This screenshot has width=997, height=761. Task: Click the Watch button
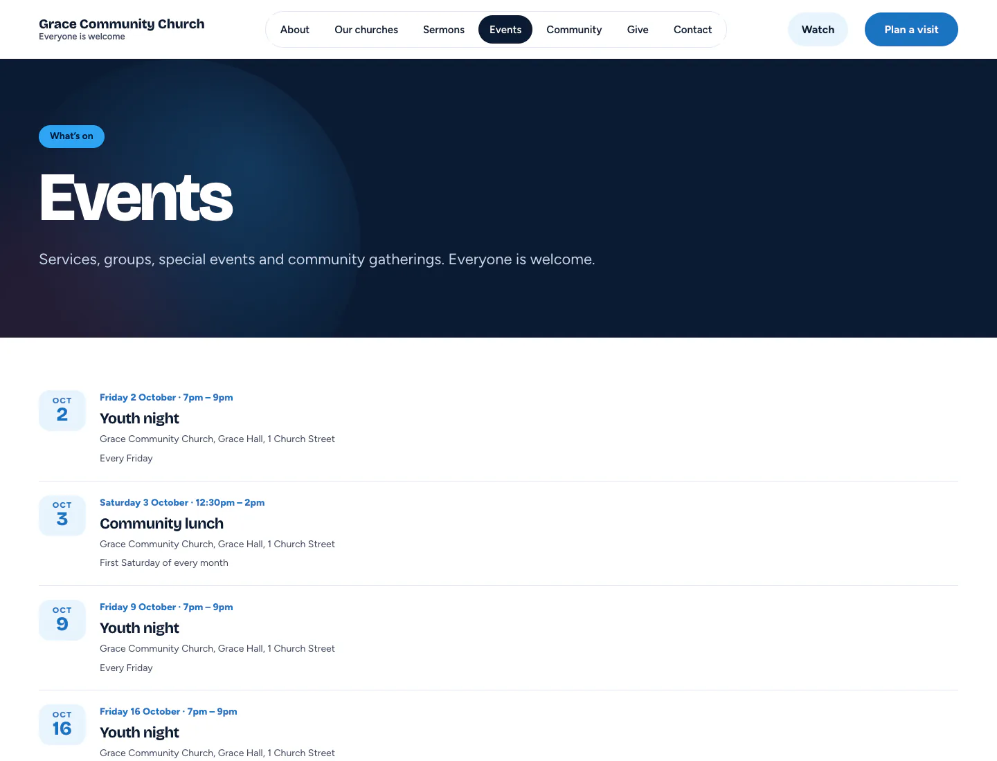click(x=818, y=30)
